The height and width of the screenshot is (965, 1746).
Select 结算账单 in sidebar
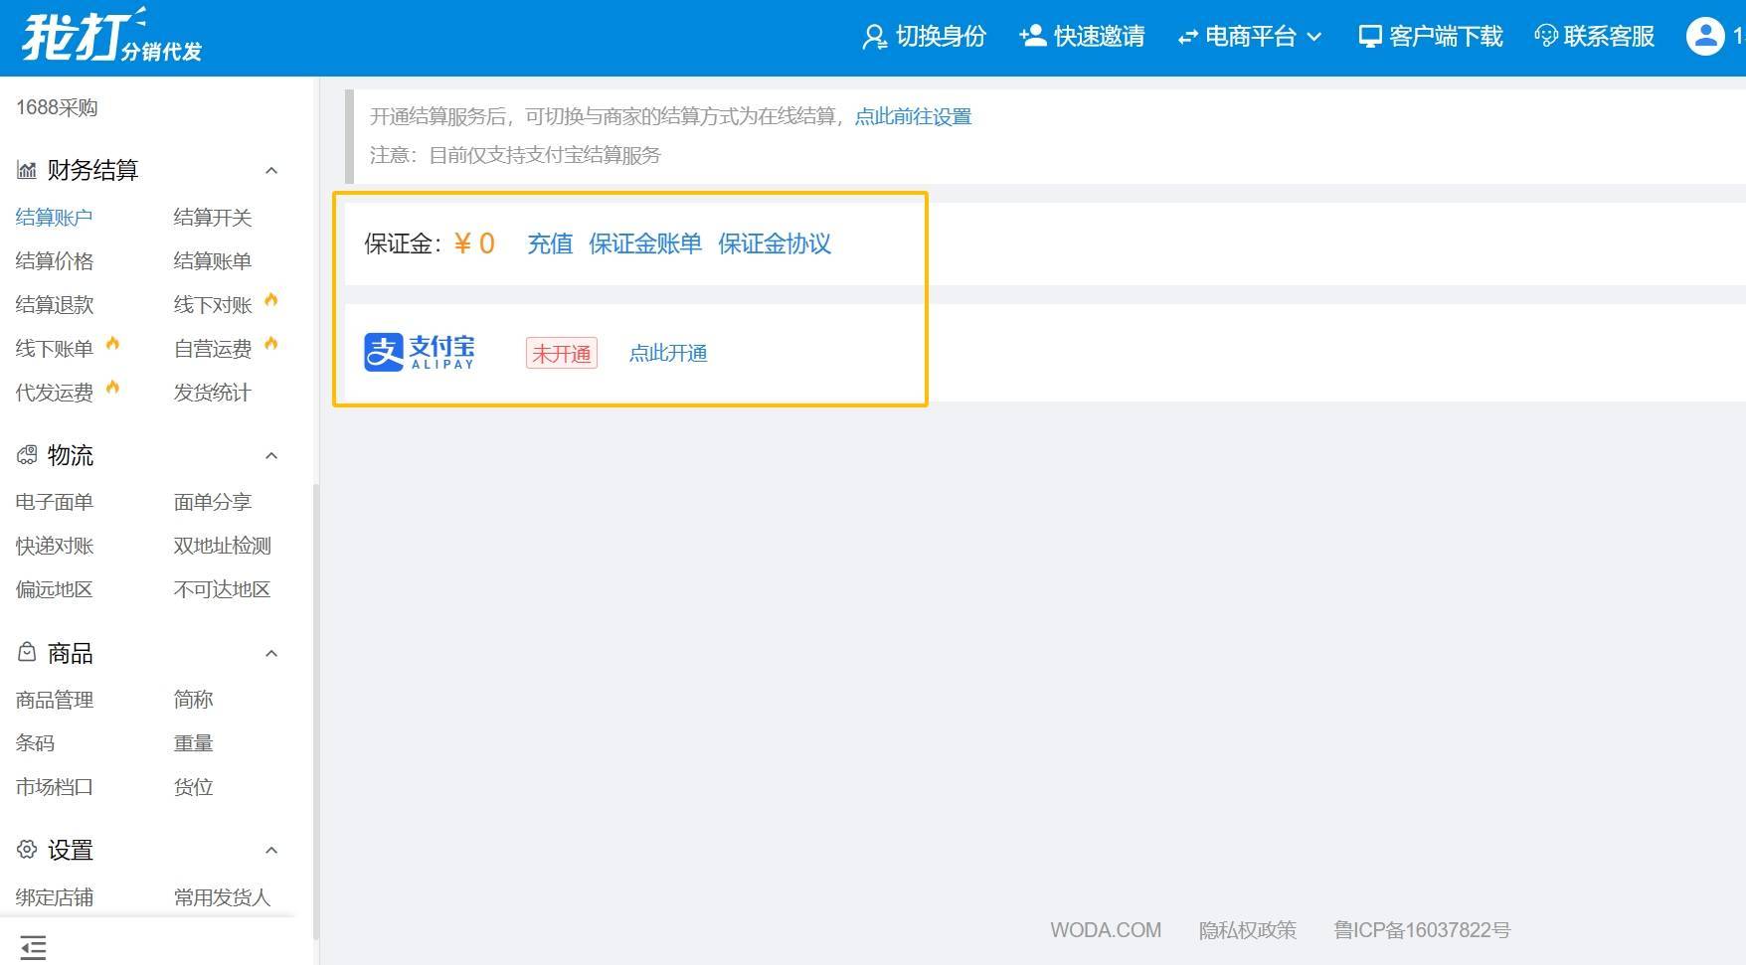click(x=213, y=261)
